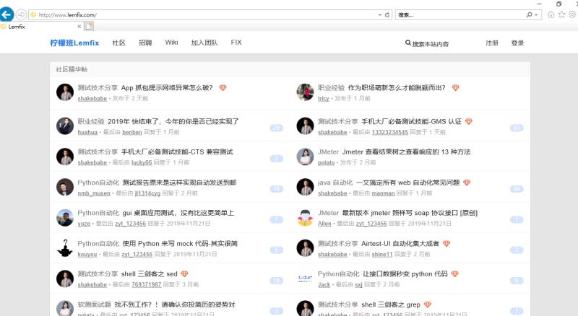Open the IE favorites star icon
The height and width of the screenshot is (316, 578).
pyautogui.click(x=560, y=14)
